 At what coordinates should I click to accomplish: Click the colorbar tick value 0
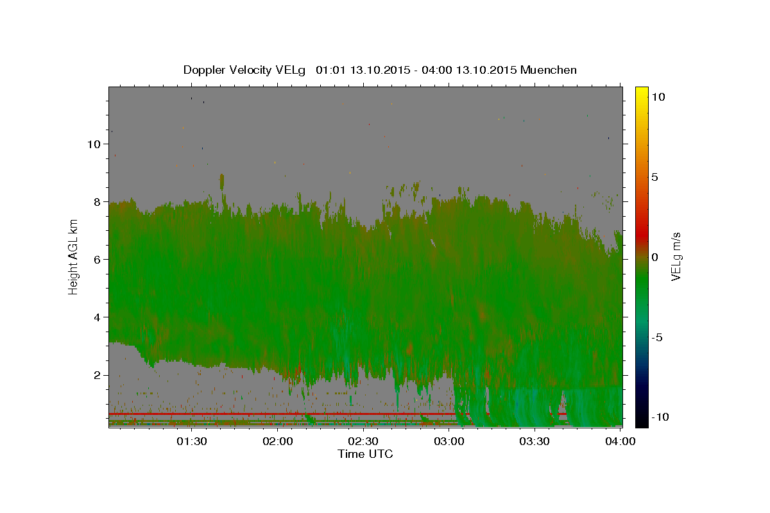pyautogui.click(x=654, y=257)
